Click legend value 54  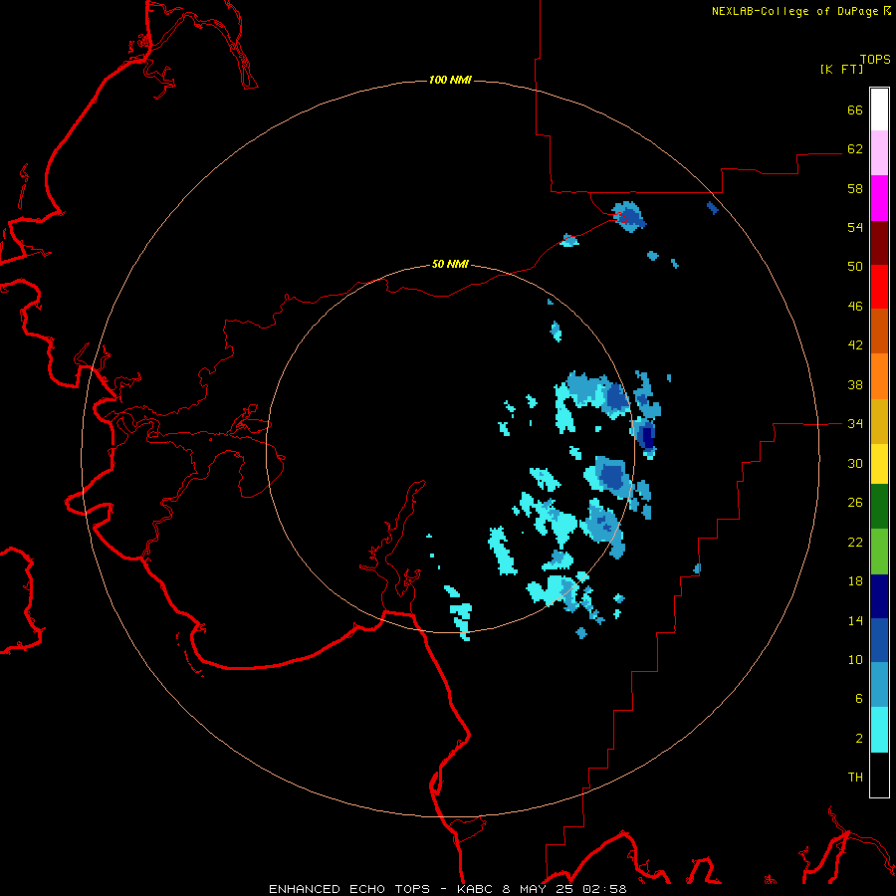click(855, 227)
